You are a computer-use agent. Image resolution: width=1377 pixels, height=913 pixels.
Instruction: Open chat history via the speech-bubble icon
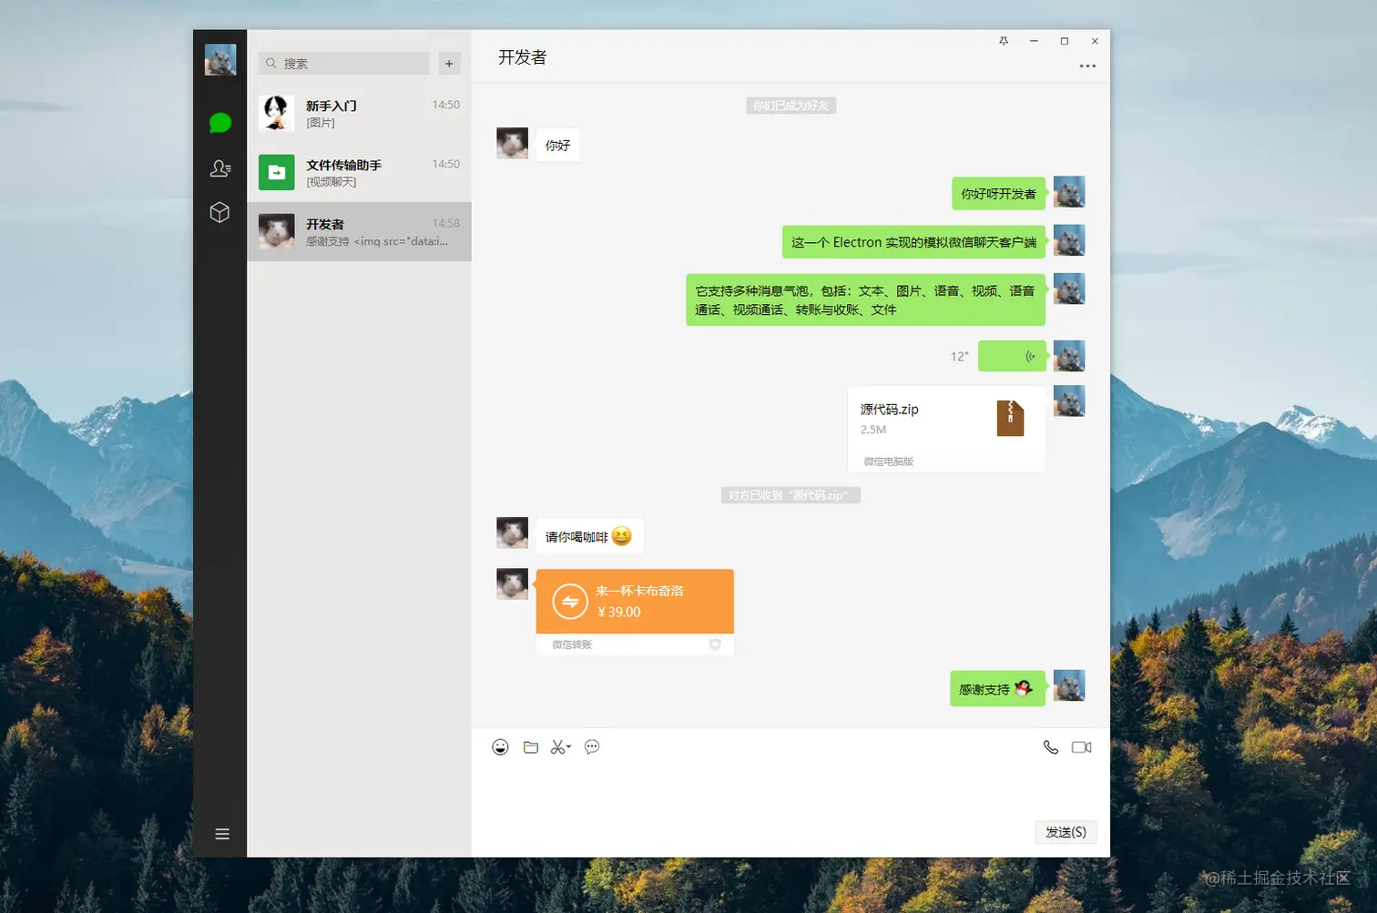591,746
